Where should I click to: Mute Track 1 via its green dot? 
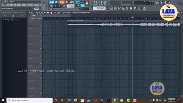click(41, 26)
